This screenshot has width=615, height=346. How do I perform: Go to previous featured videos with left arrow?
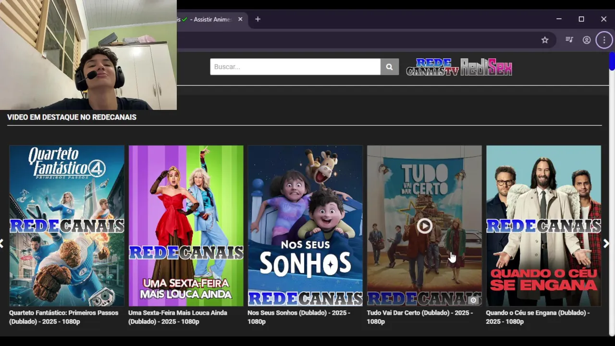click(2, 244)
